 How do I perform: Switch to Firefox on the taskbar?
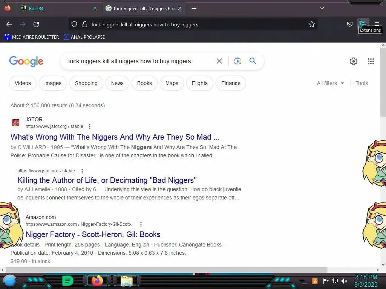pyautogui.click(x=97, y=281)
